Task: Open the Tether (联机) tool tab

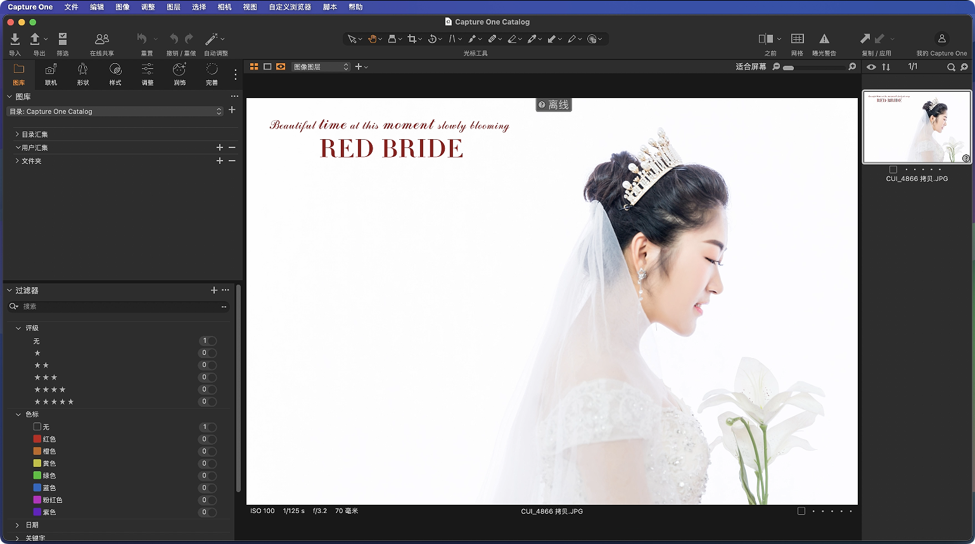Action: (51, 73)
